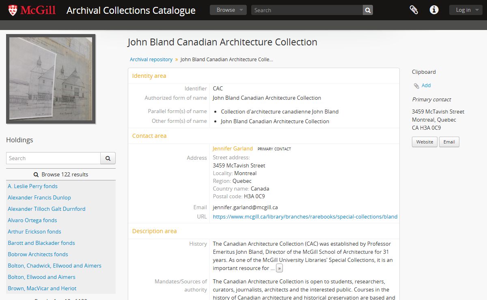
Task: Click the top search magnifier button
Action: coord(368,10)
